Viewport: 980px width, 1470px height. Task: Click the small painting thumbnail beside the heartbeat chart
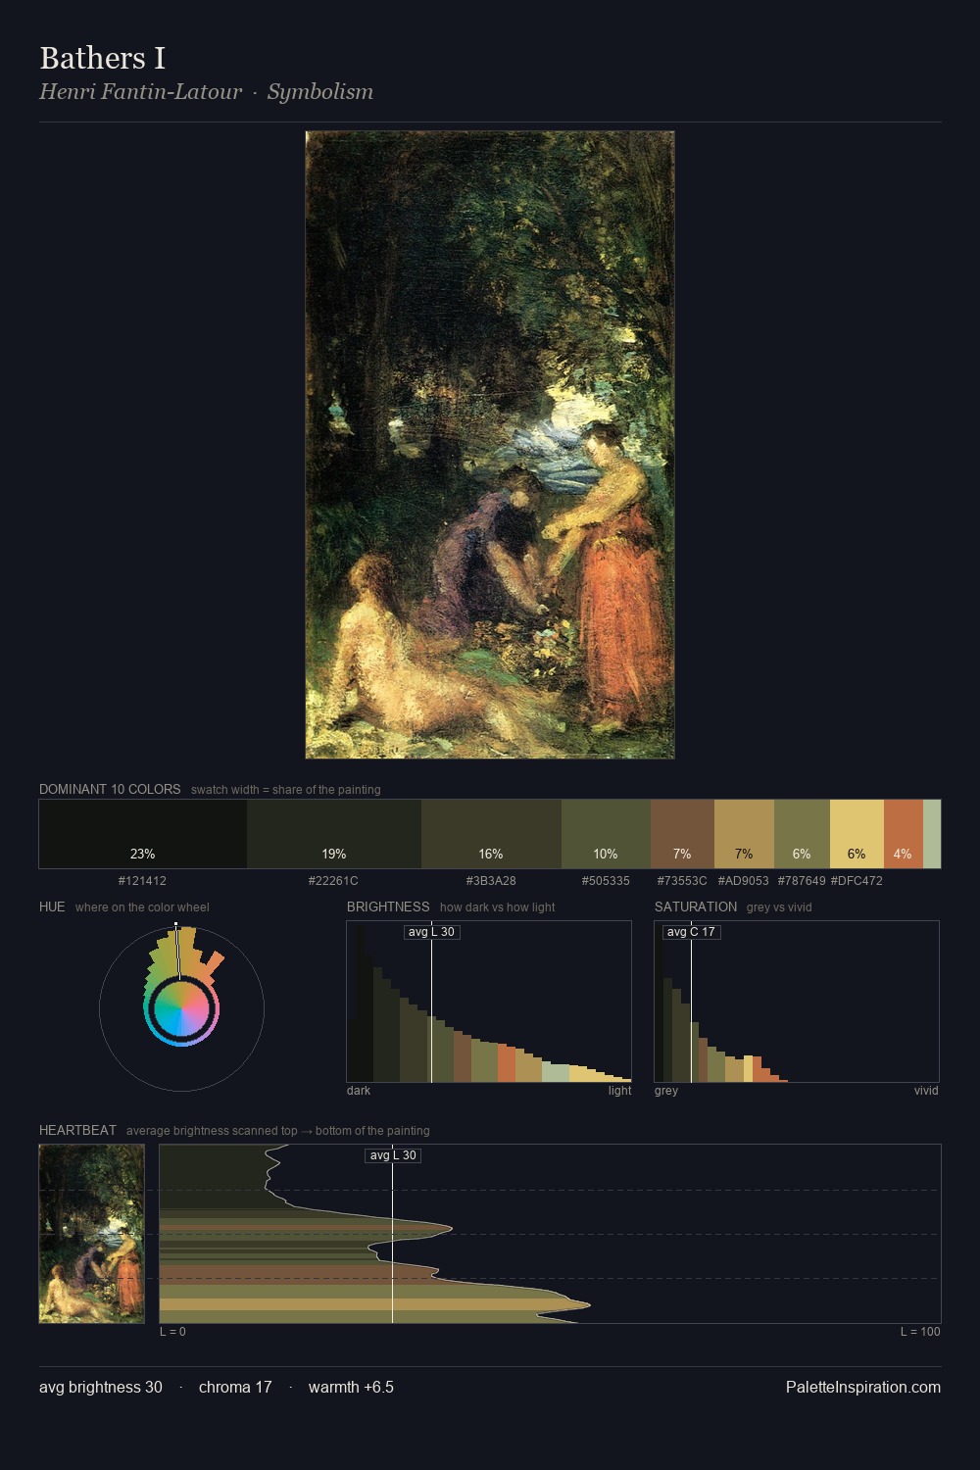92,1234
